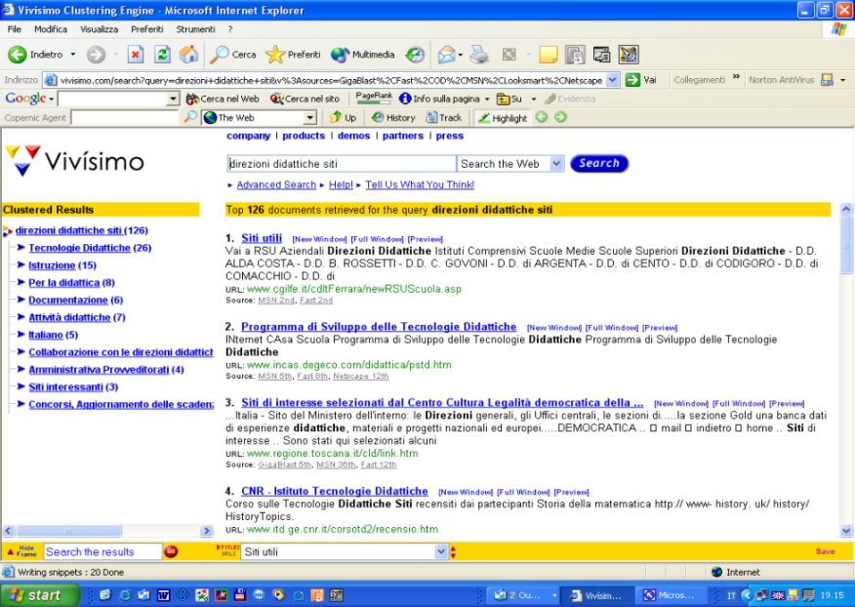This screenshot has height=607, width=855.
Task: Click the red up-down stepper arrows
Action: click(453, 552)
